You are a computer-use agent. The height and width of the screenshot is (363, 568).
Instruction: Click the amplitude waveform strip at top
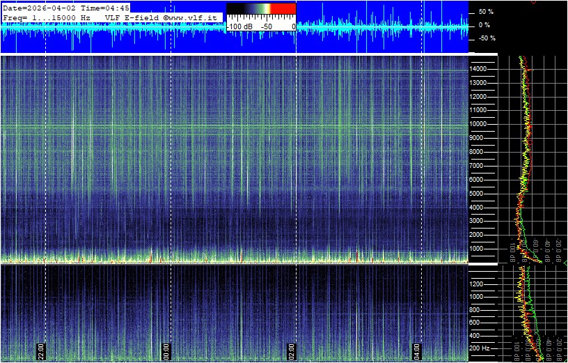[235, 26]
